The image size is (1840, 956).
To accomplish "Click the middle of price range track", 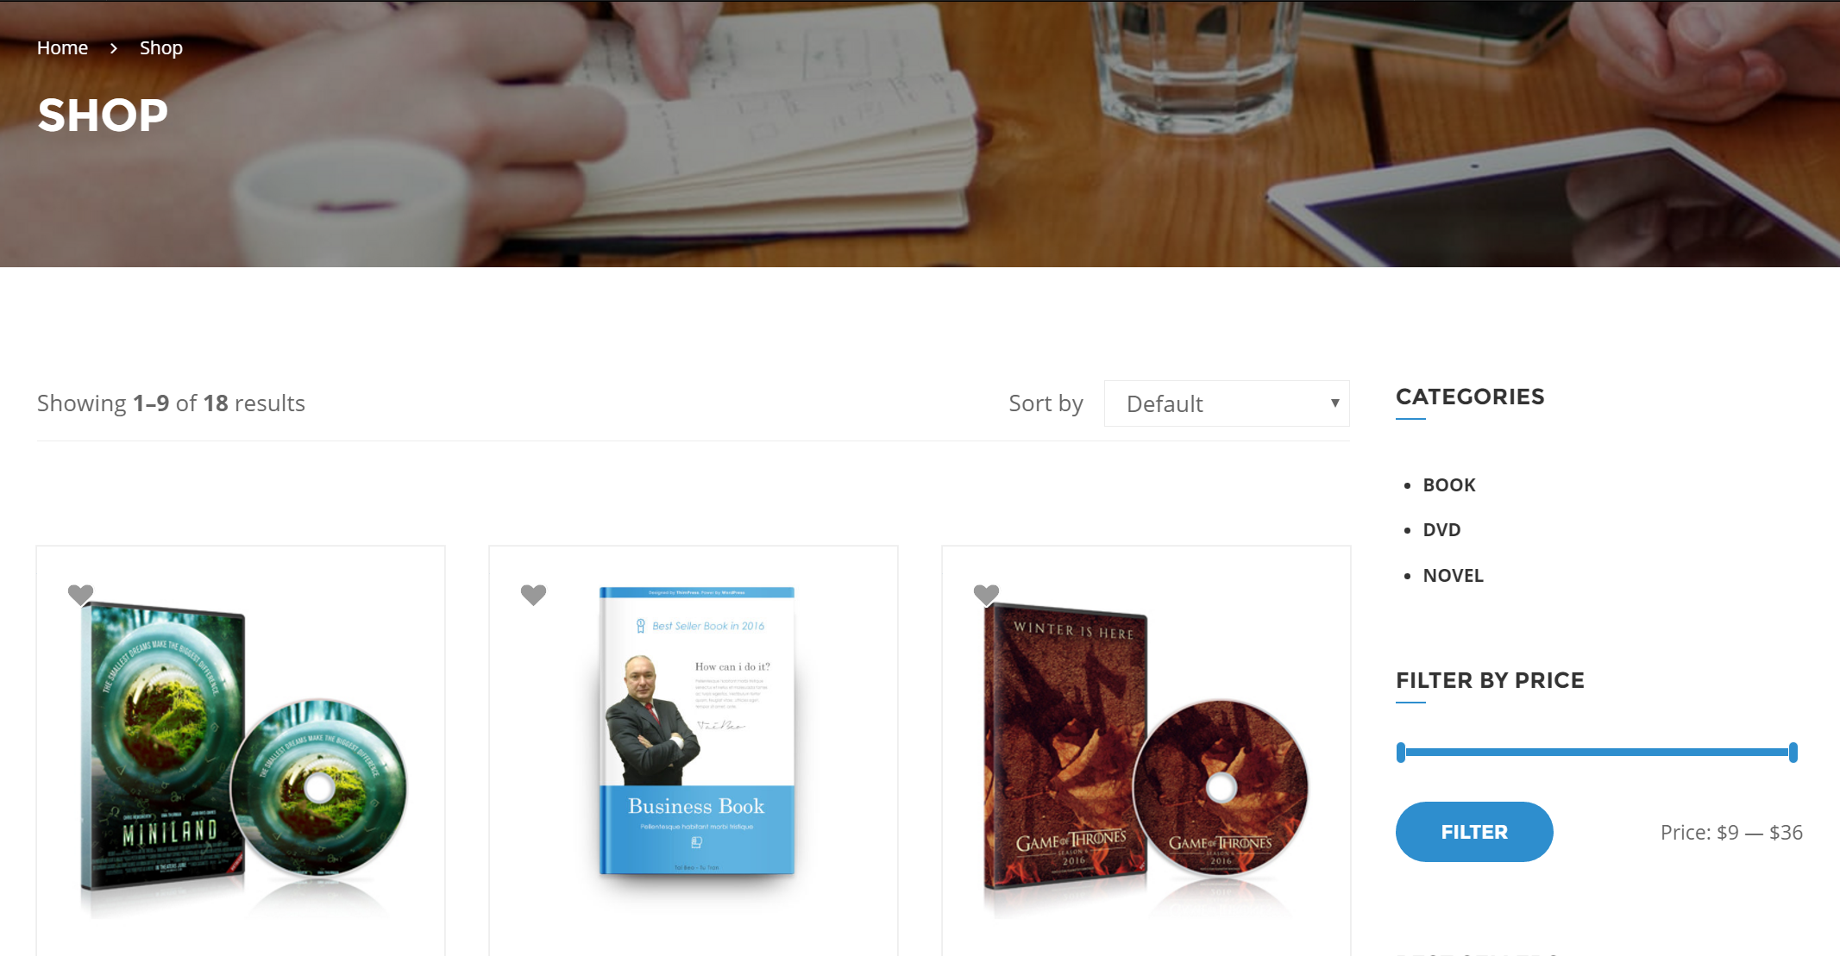I will tap(1597, 753).
